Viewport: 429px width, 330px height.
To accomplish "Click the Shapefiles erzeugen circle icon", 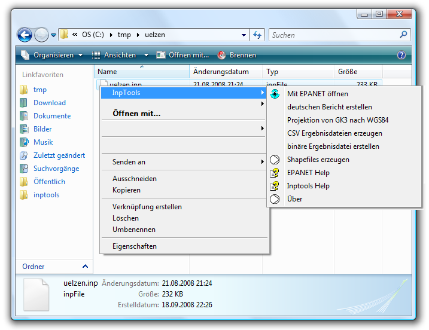I will (275, 160).
